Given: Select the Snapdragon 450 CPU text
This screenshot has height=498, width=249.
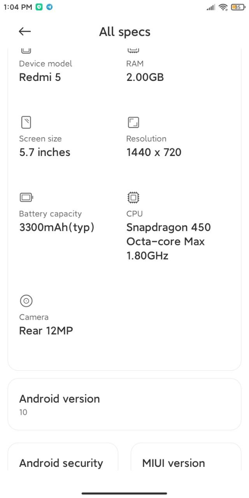Looking at the screenshot, I should pyautogui.click(x=168, y=227).
